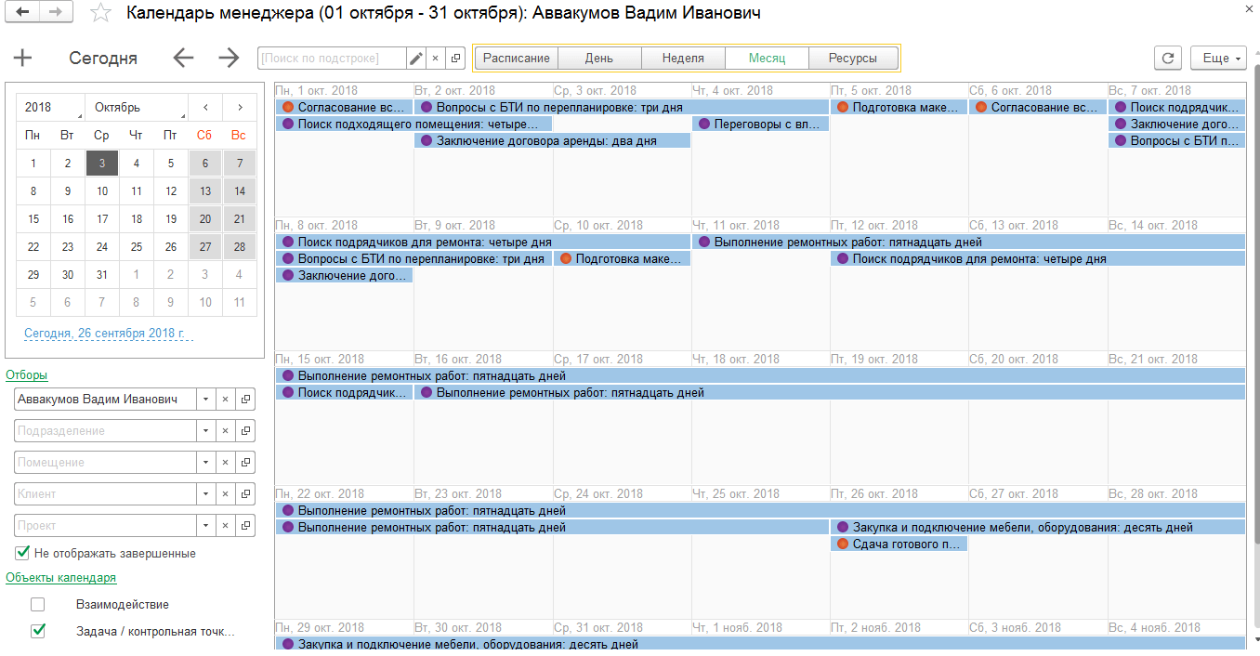Clear the Помещение filter
This screenshot has width=1260, height=656.
click(225, 462)
